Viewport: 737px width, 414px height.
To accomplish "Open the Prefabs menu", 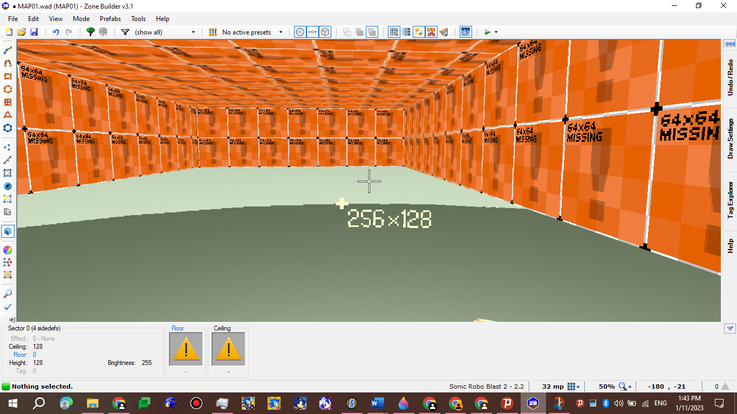I will [x=110, y=18].
